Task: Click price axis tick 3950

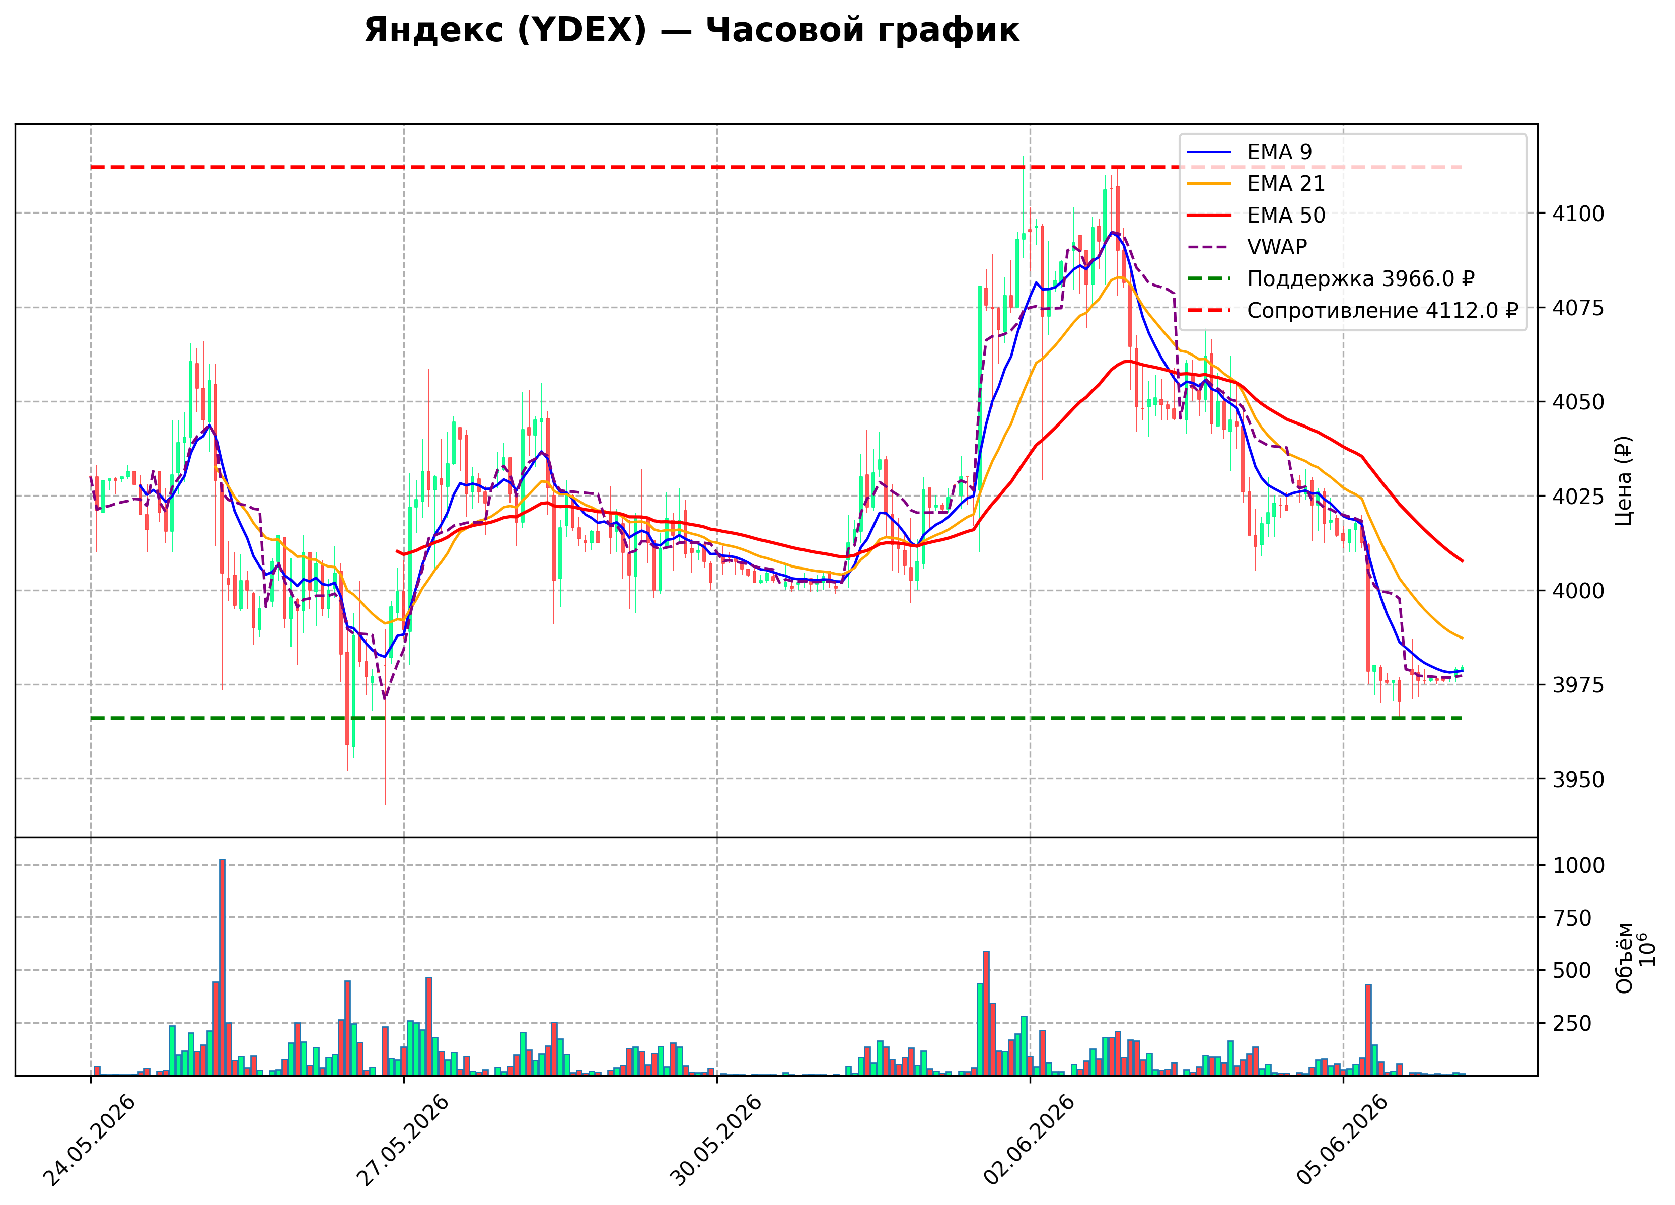Action: pos(1578,779)
